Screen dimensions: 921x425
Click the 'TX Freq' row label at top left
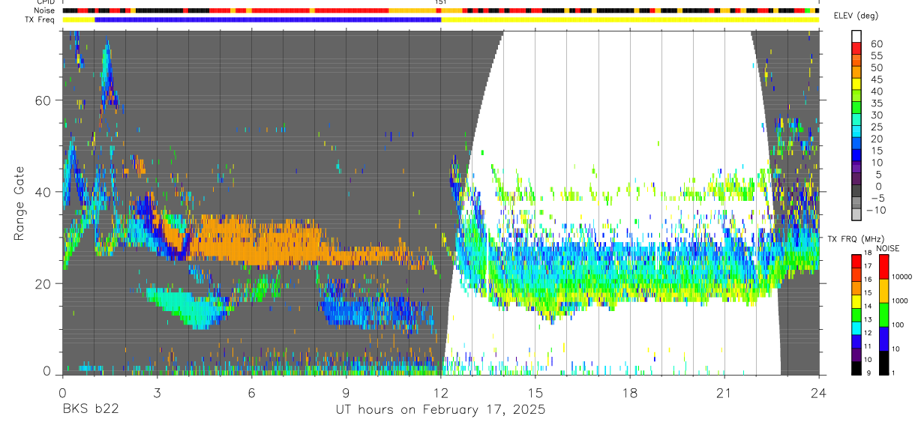pos(40,19)
